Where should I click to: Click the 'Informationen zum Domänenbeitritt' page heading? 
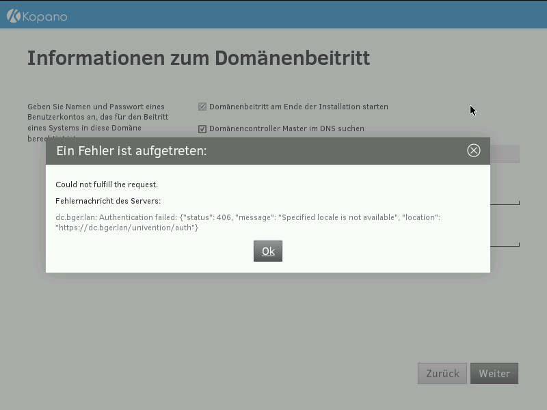198,58
